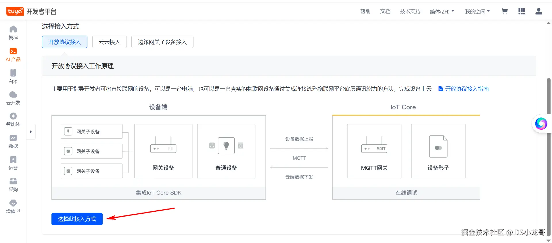Open the 数据 data section
Screen dimensions: 552x243
(13, 141)
